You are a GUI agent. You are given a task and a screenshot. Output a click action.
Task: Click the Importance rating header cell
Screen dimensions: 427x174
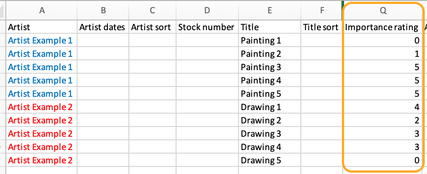(382, 27)
